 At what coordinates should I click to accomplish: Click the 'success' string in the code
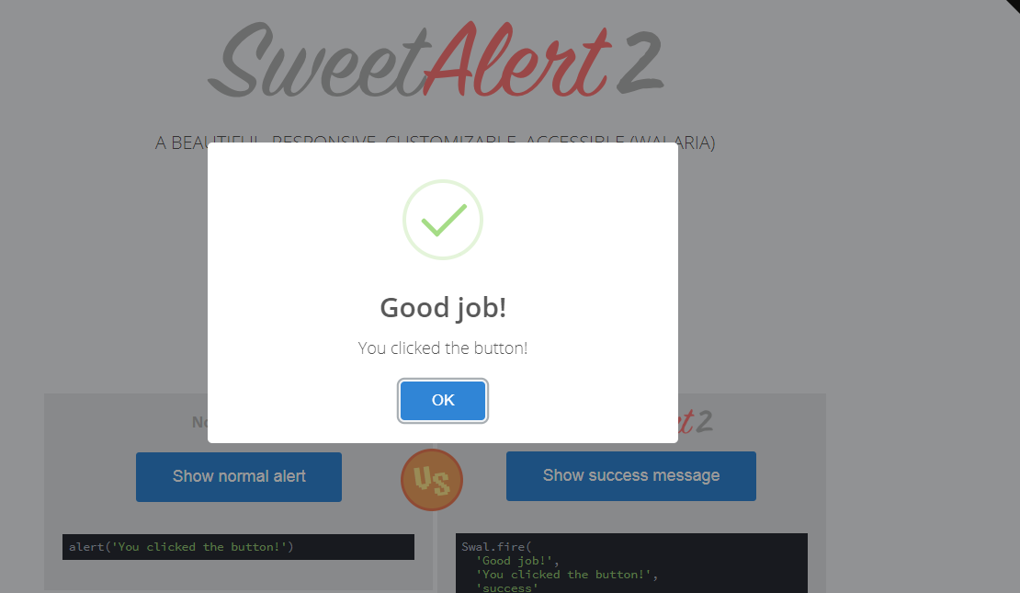pos(506,587)
